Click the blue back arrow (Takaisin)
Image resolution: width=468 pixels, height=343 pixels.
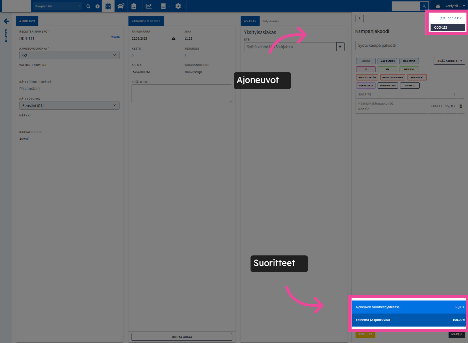6,21
